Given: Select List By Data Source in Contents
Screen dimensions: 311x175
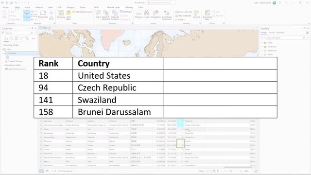Looking at the screenshot, I should coord(11,38).
